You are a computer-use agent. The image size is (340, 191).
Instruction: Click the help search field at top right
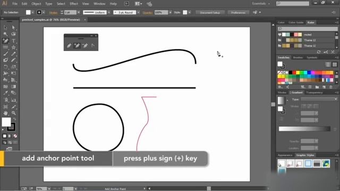293,4
